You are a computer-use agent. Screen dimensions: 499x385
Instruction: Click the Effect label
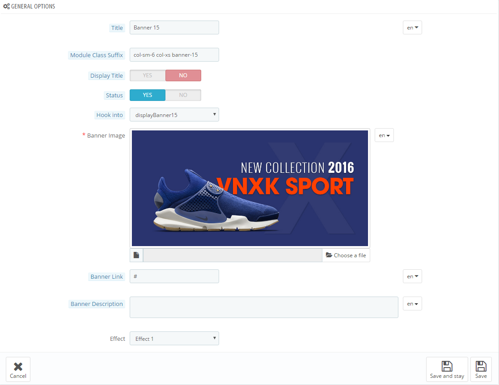118,339
